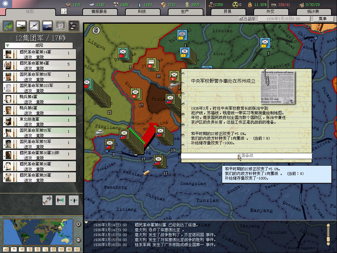Image resolution: width=337 pixels, height=253 pixels.
Task: Open the 统计表 tab
Action: 313,12
